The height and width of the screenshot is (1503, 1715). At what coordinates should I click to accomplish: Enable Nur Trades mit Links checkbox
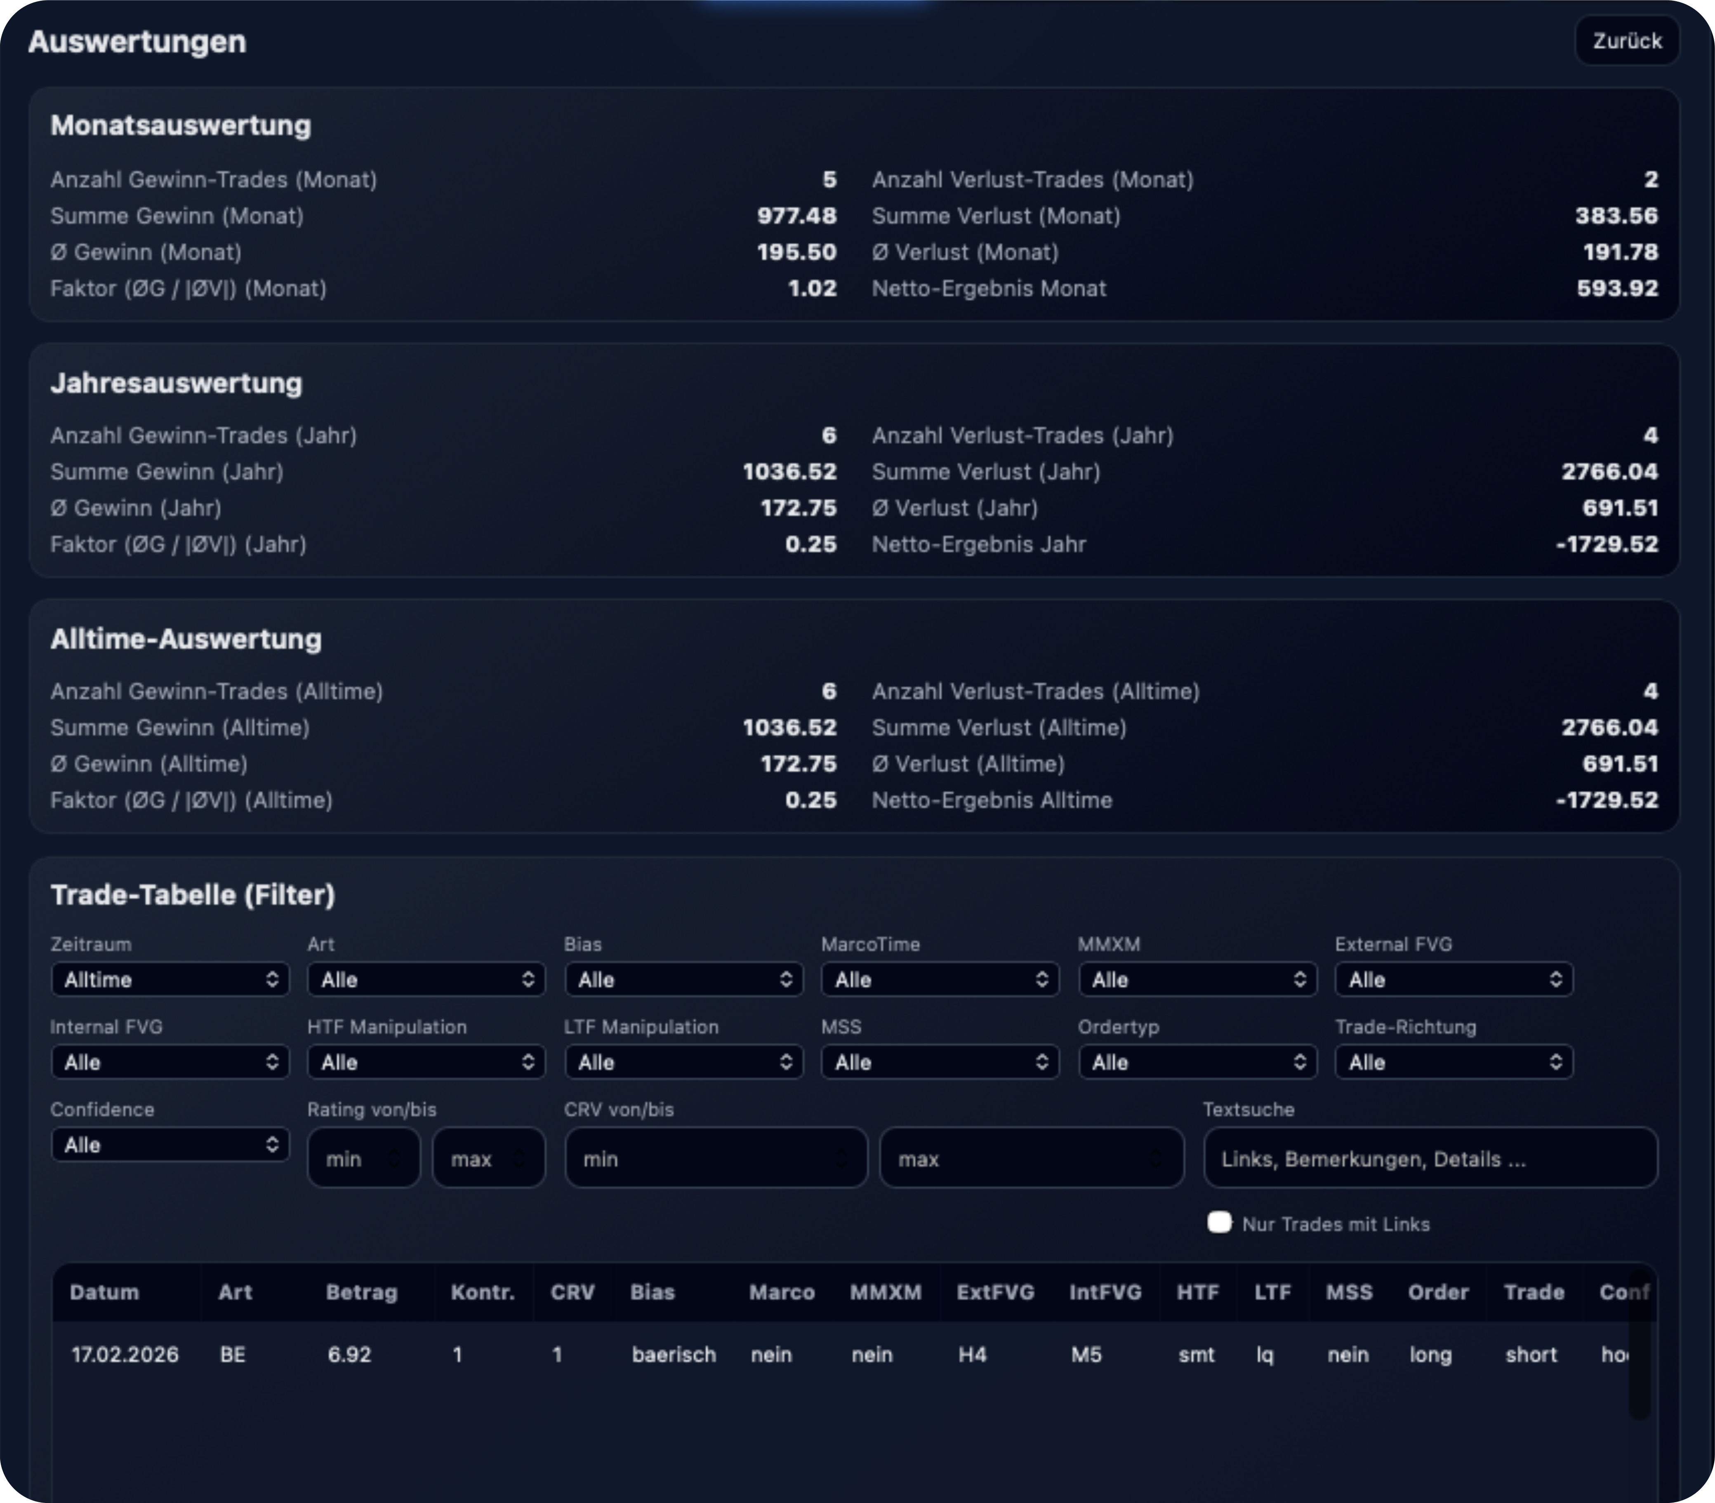pyautogui.click(x=1219, y=1223)
